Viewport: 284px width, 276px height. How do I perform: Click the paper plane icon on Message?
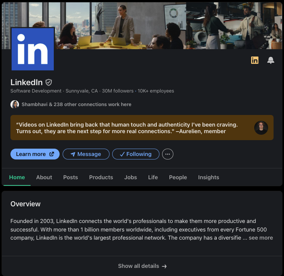pyautogui.click(x=73, y=154)
